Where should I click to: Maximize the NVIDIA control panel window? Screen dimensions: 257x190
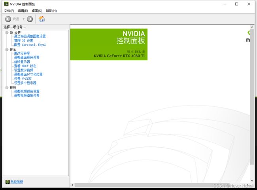[237, 4]
